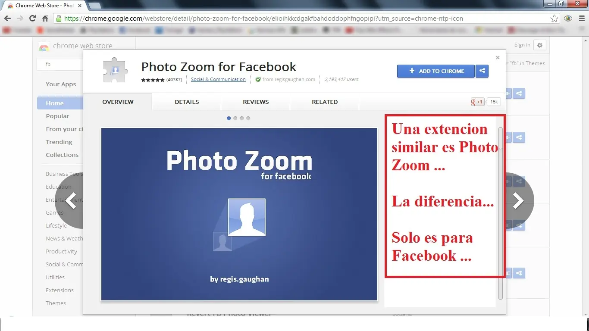
Task: Click the Google +1 button
Action: tap(477, 102)
